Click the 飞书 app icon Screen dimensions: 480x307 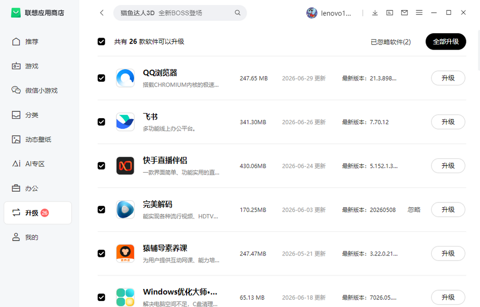125,122
